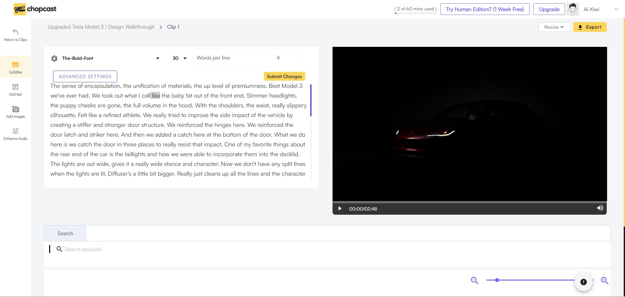Click the search magnifier icon
The image size is (625, 297).
pos(59,249)
